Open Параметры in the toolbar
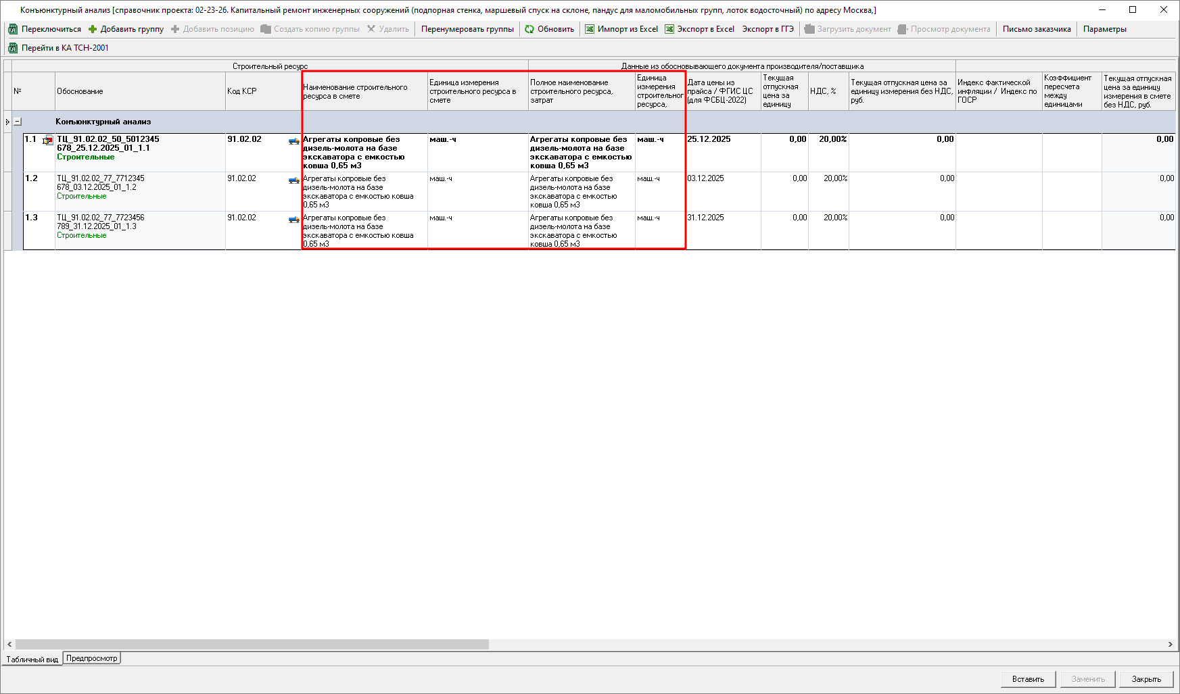Image resolution: width=1180 pixels, height=694 pixels. 1104,29
